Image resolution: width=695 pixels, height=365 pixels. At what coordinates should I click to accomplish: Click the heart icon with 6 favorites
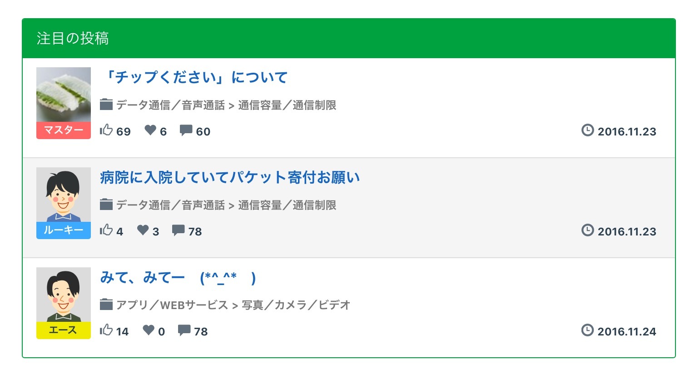(x=150, y=130)
